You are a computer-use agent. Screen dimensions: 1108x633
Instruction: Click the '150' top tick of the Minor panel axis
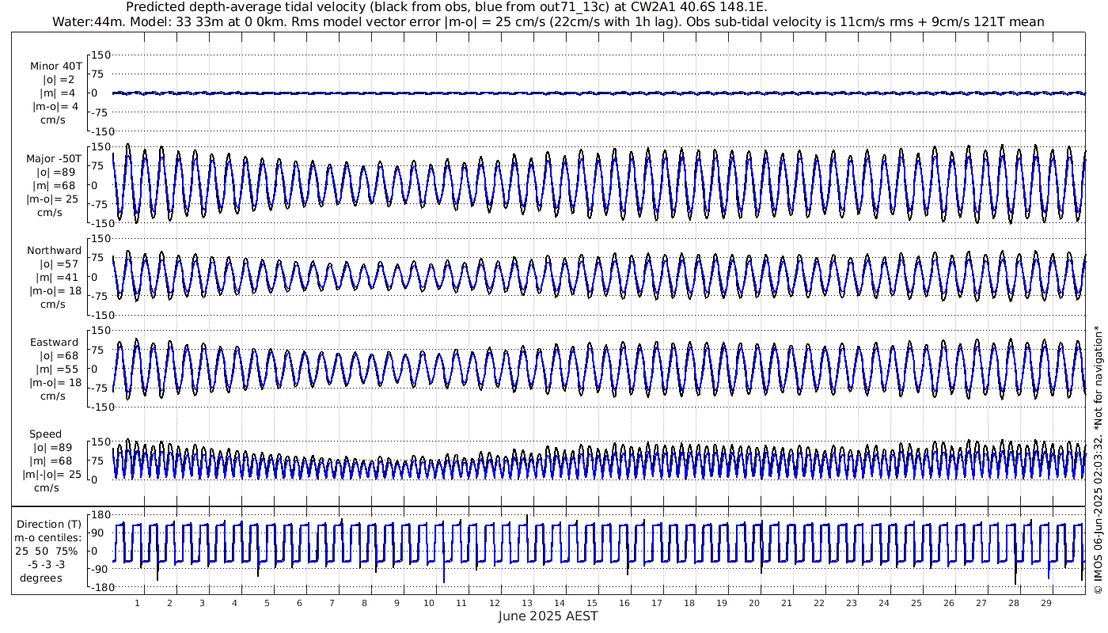[101, 55]
